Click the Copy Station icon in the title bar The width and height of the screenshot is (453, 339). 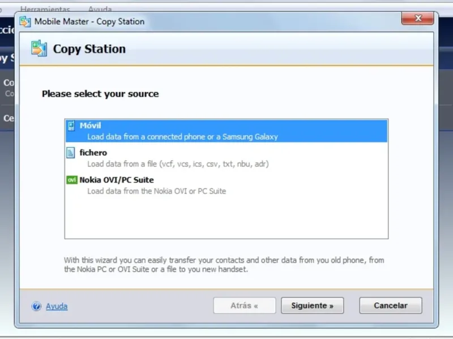pyautogui.click(x=25, y=21)
